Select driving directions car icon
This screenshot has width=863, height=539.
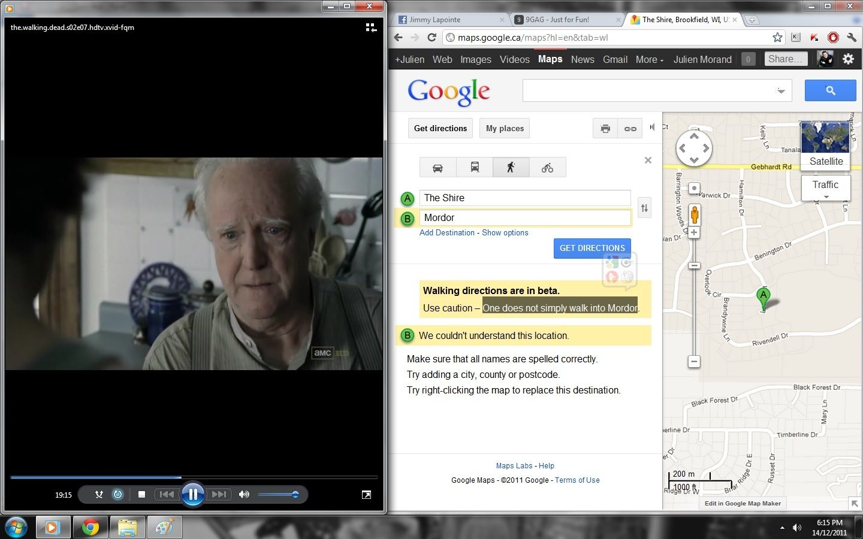pos(438,168)
